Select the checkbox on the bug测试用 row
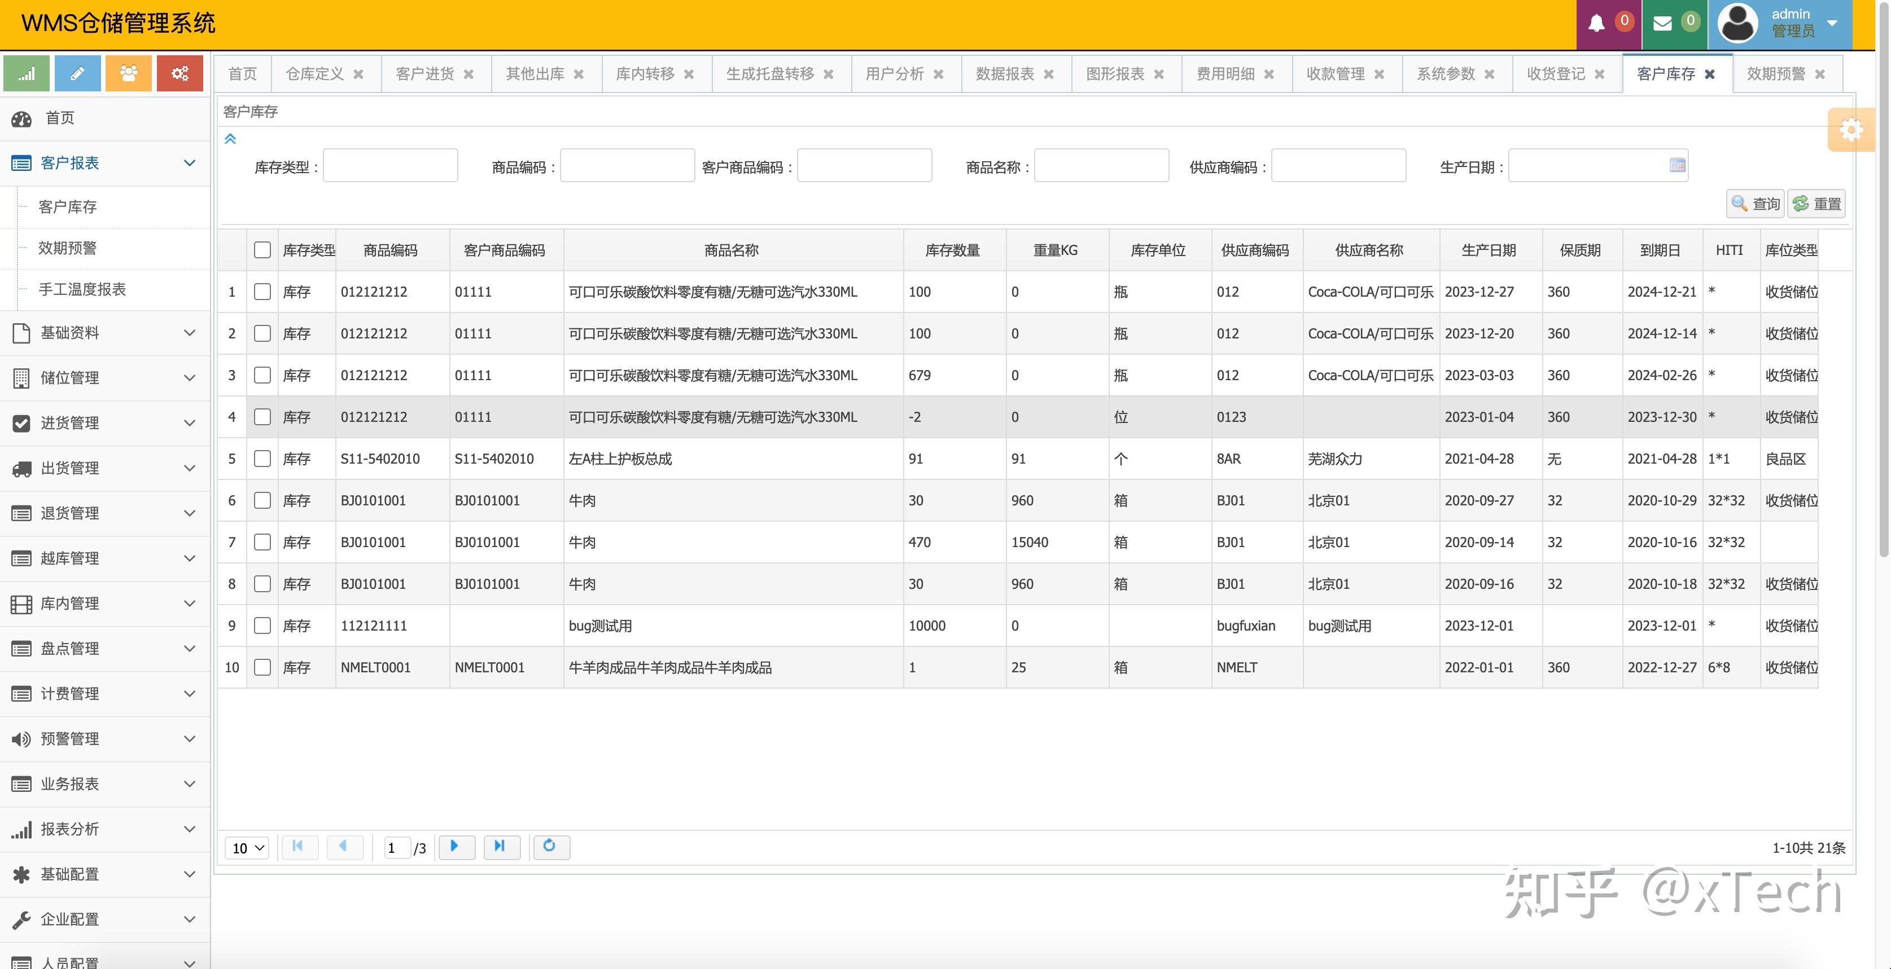Viewport: 1891px width, 969px height. pyautogui.click(x=262, y=626)
